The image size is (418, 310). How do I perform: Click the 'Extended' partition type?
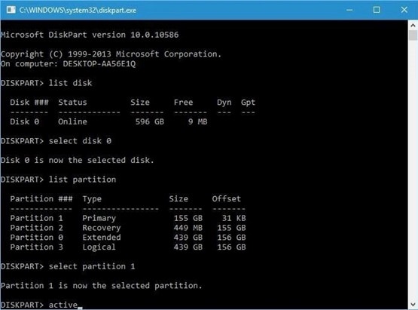click(x=102, y=238)
